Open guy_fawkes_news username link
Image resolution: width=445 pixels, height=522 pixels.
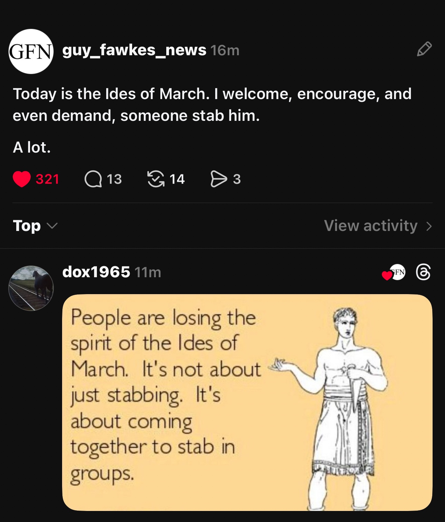pyautogui.click(x=134, y=50)
